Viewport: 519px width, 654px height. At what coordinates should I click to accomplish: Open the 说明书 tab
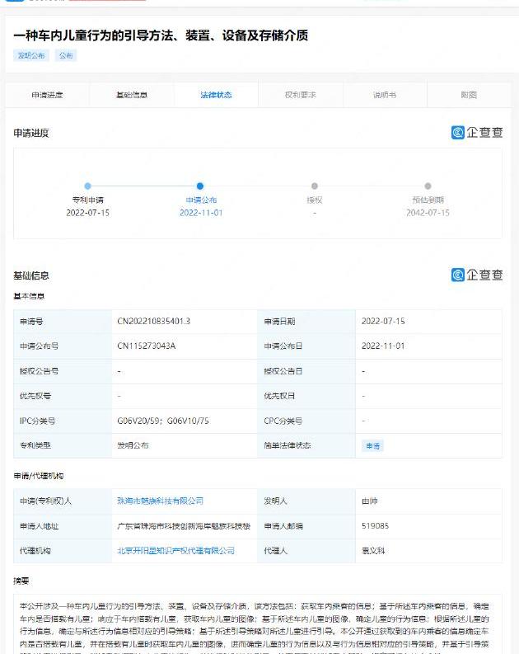[385, 95]
